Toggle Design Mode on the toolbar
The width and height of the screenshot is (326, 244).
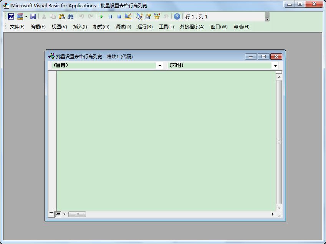pyautogui.click(x=128, y=16)
